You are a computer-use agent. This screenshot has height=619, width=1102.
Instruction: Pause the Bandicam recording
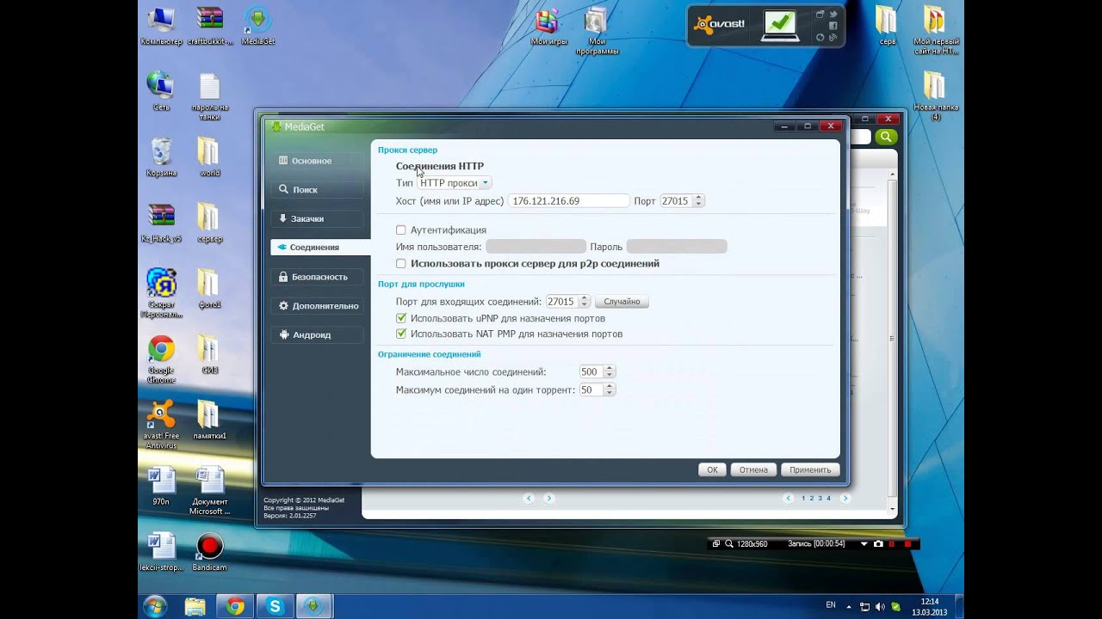[x=892, y=544]
